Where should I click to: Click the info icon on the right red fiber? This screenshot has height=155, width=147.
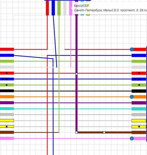coord(132,49)
